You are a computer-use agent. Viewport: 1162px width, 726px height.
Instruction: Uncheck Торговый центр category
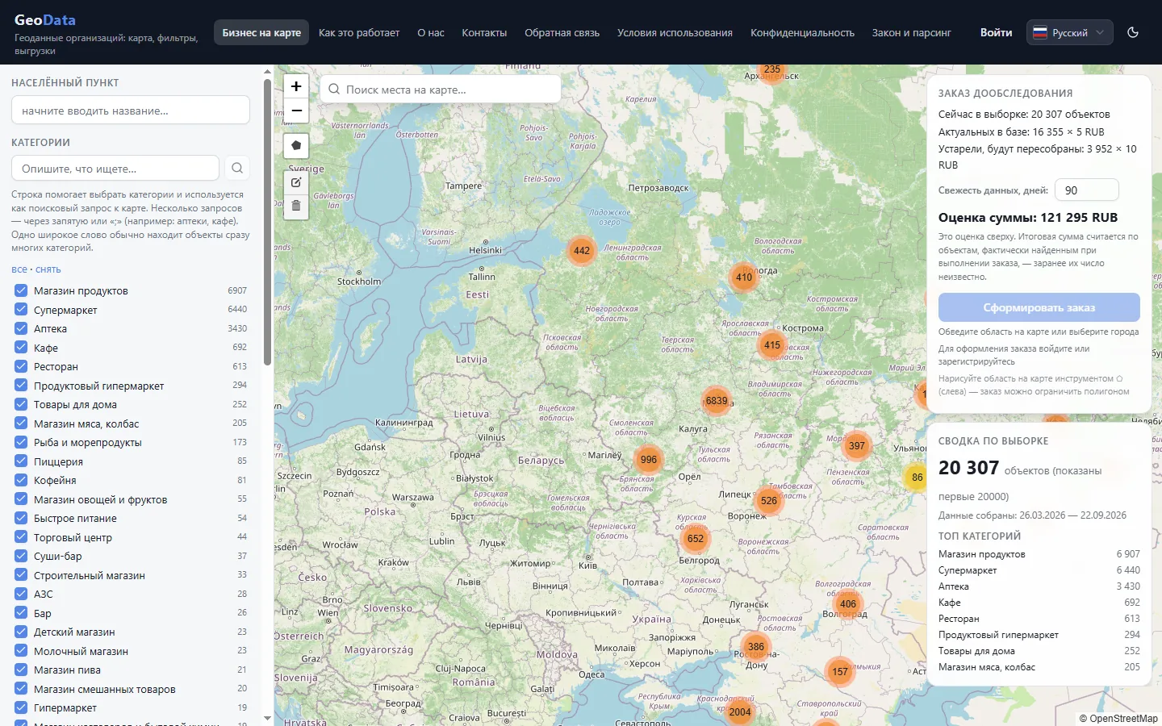click(21, 537)
